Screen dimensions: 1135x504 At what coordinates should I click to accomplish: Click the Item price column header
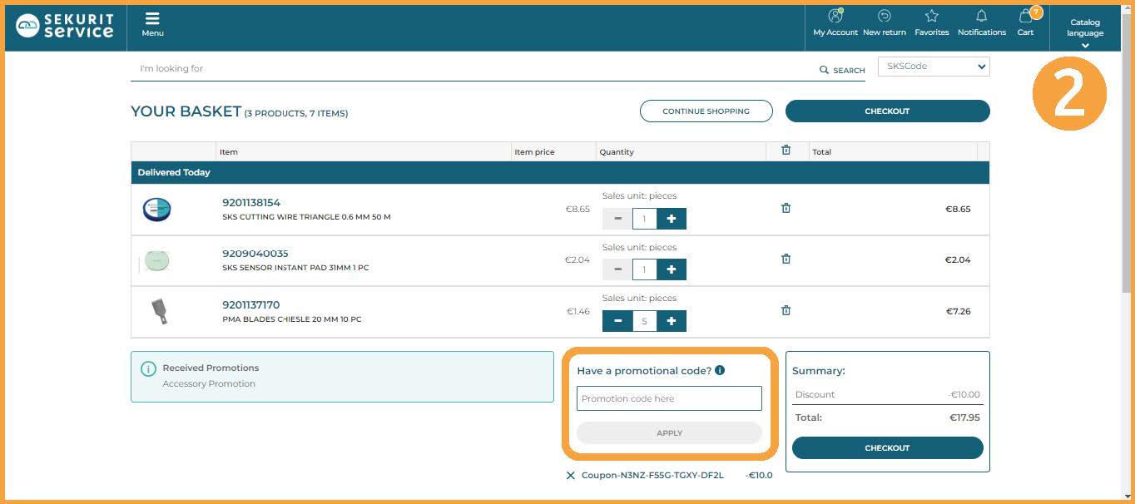click(534, 152)
